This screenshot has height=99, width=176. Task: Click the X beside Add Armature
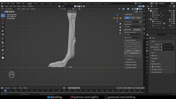140,22
